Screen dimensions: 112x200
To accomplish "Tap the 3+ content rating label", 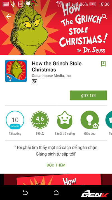I will [34, 82].
